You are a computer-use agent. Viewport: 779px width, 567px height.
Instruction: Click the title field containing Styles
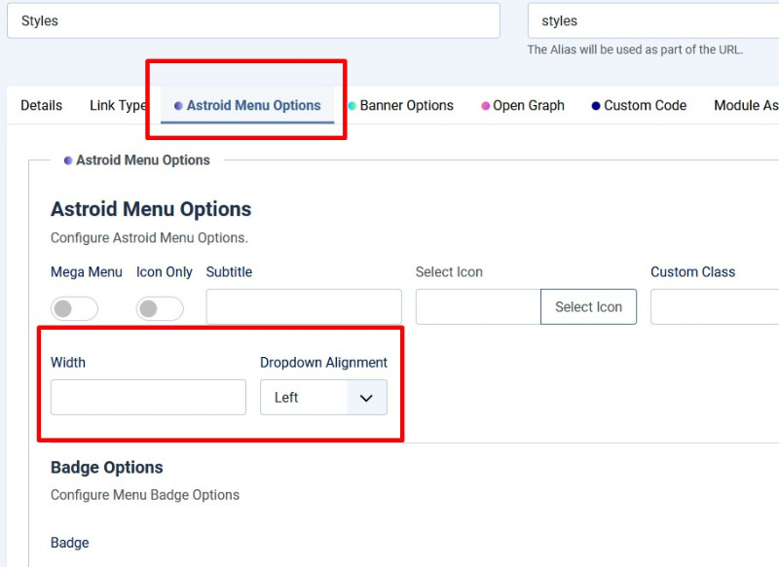point(253,20)
